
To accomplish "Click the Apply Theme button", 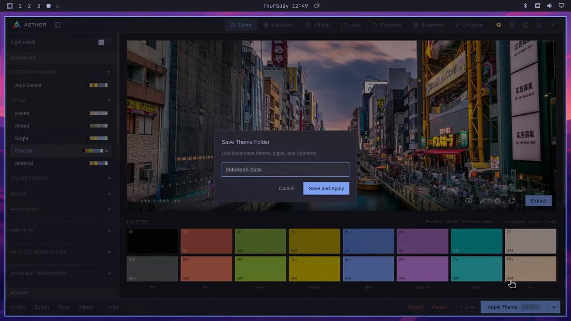I will (x=514, y=307).
